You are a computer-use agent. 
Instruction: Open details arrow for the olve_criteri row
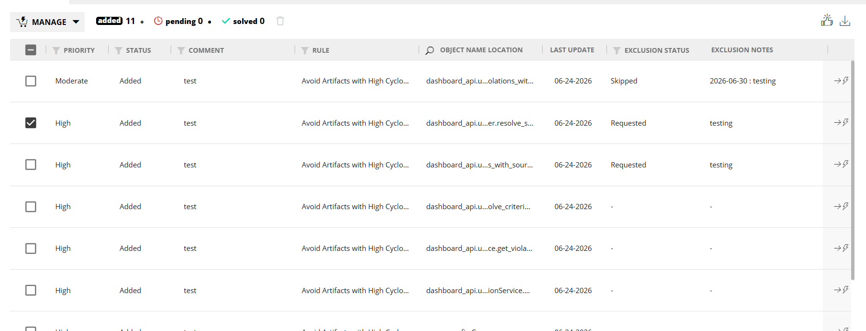[x=841, y=206]
